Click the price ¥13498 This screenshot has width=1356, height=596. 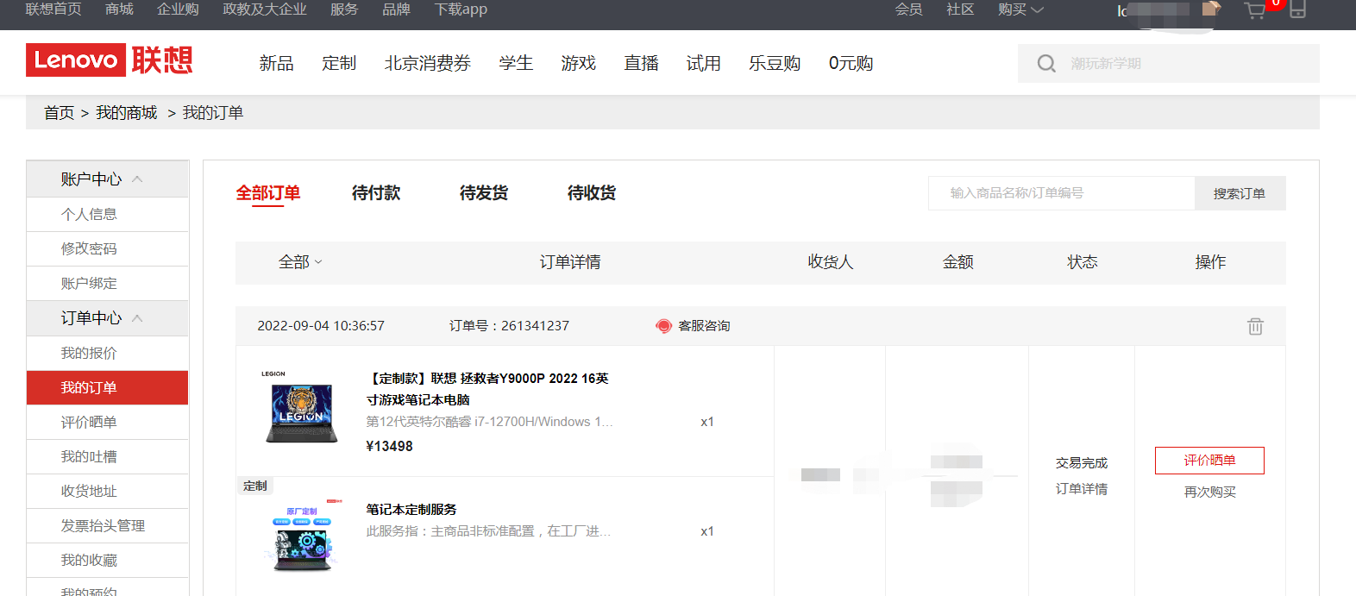[x=390, y=446]
